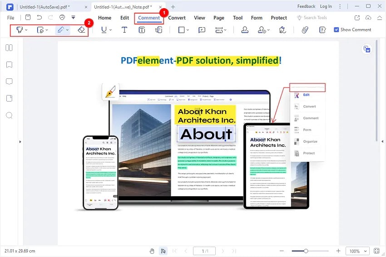Switch to the Edit tab

[124, 18]
